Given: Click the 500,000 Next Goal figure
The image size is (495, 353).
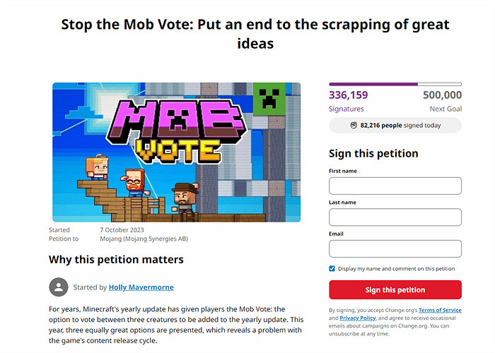Looking at the screenshot, I should click(442, 95).
